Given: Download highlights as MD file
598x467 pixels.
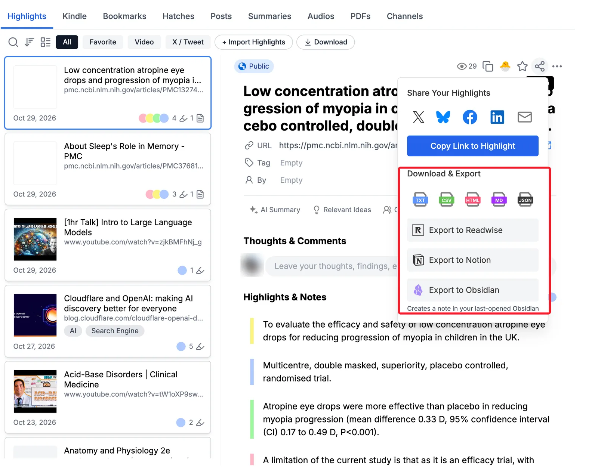Looking at the screenshot, I should tap(499, 200).
